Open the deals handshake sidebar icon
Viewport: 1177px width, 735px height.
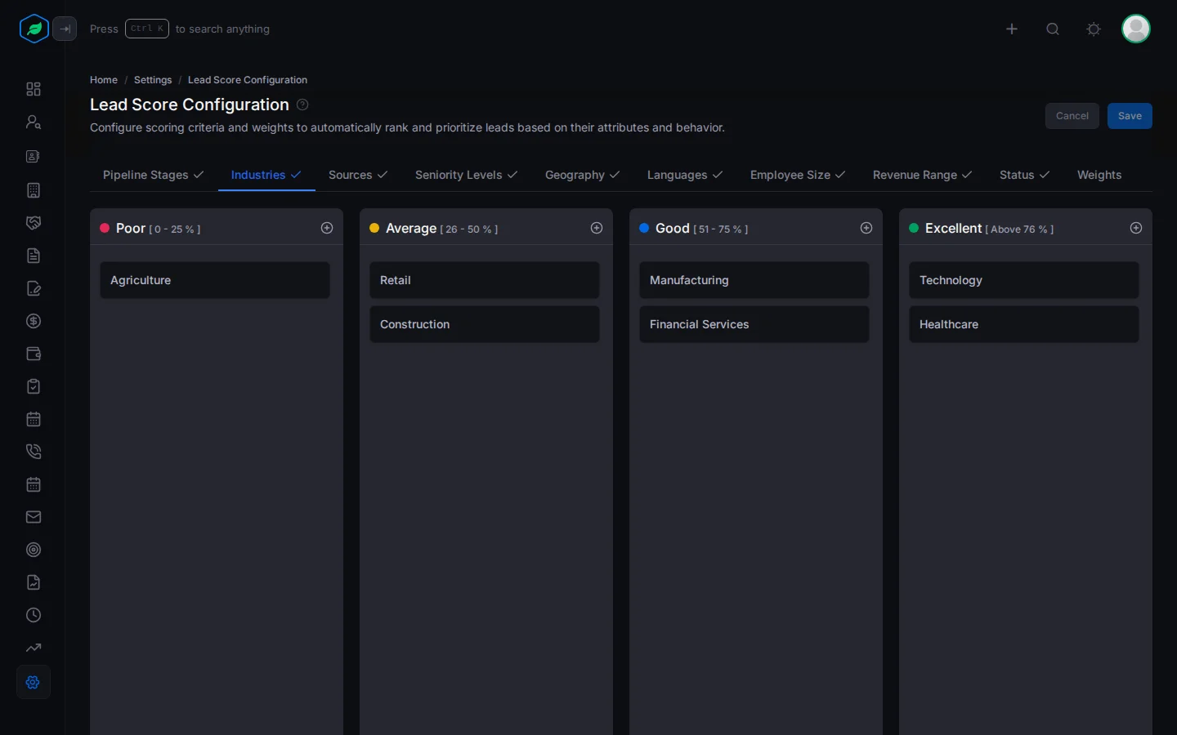pos(34,223)
